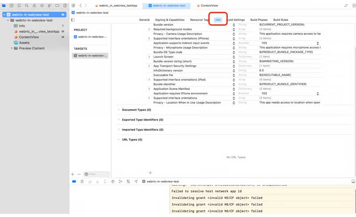The width and height of the screenshot is (356, 217).
Task: Select Info file in navigator
Action: click(22, 26)
